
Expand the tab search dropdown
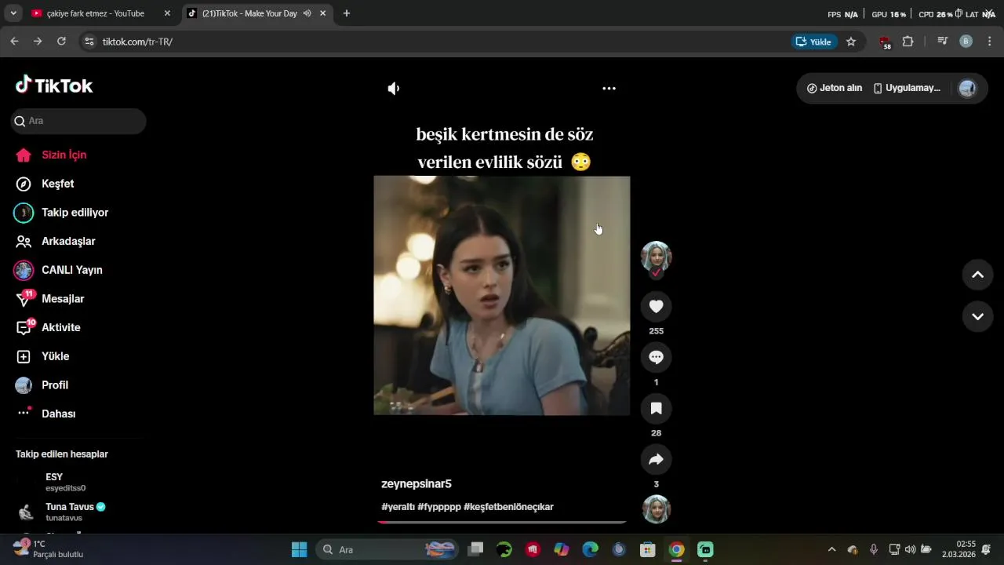click(x=13, y=13)
